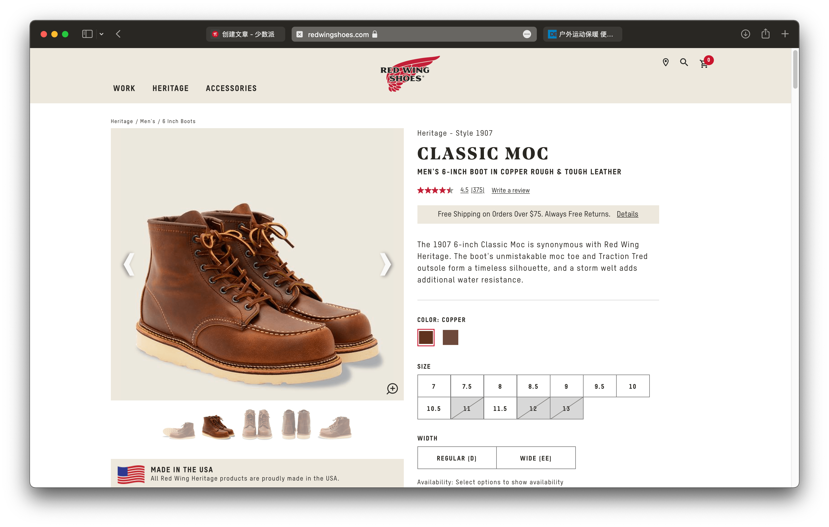Select second thumbnail, boot pair angled

[x=218, y=427]
